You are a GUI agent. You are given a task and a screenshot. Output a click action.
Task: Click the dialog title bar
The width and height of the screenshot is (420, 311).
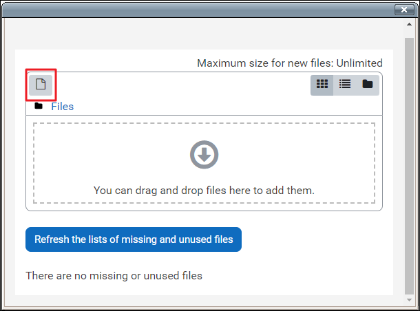pos(193,10)
